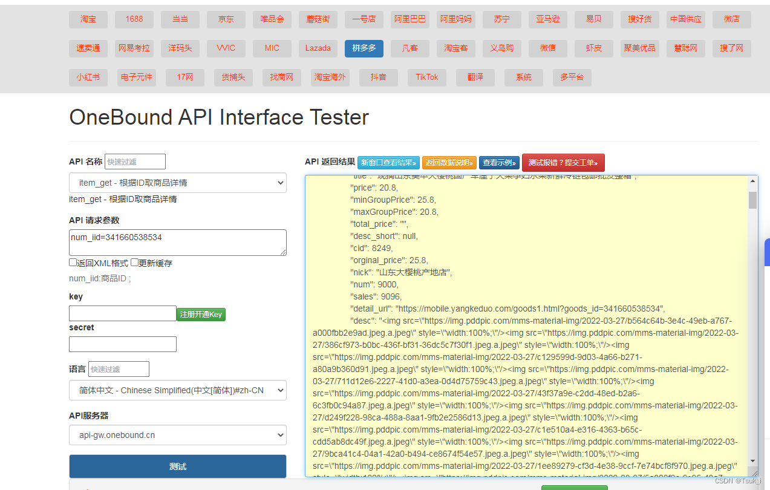
Task: Open the 阿里巴巴 tab
Action: tap(410, 19)
